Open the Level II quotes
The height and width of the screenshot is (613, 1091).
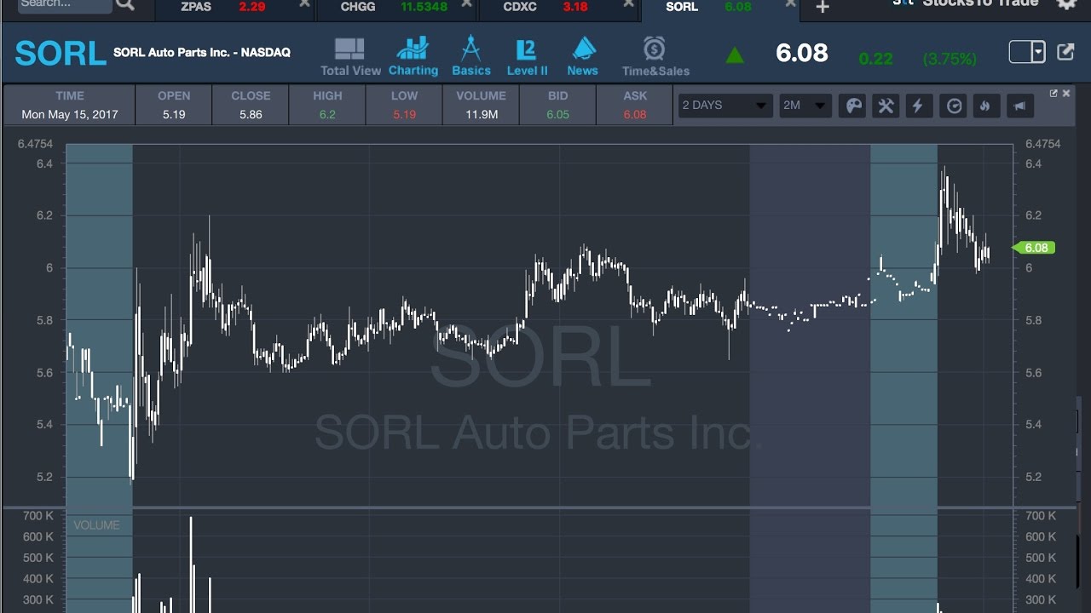[x=528, y=57]
